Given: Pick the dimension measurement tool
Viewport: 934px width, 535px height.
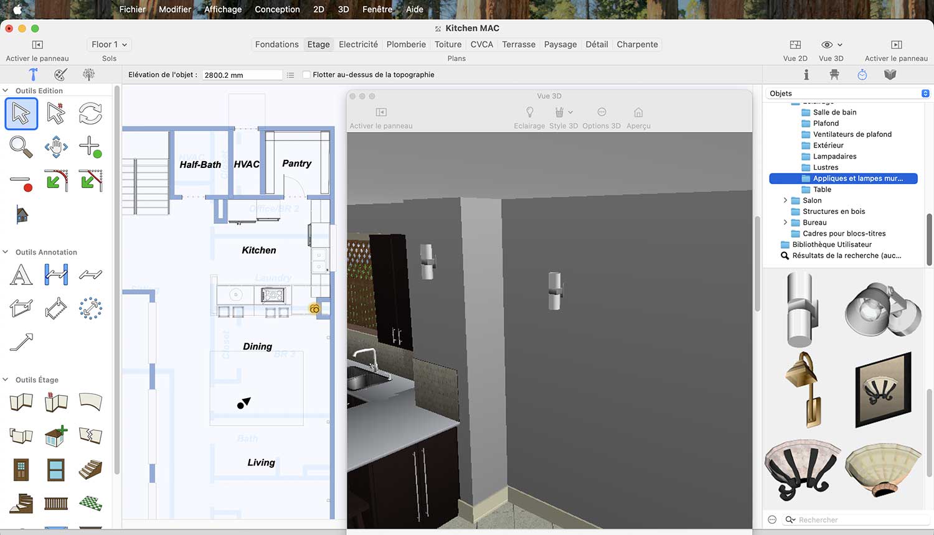Looking at the screenshot, I should click(x=56, y=275).
